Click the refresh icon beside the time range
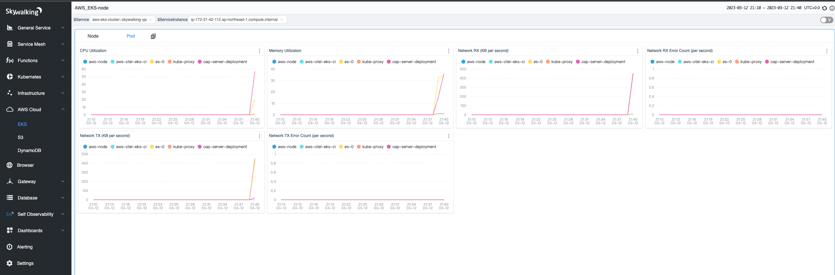Image resolution: width=835 pixels, height=275 pixels. 825,8
